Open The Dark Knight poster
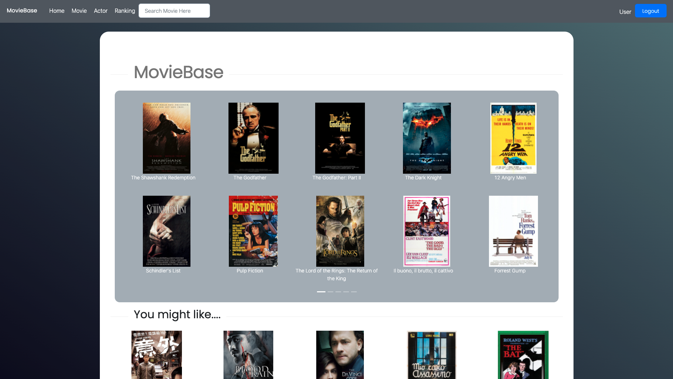673x379 pixels. 427,138
